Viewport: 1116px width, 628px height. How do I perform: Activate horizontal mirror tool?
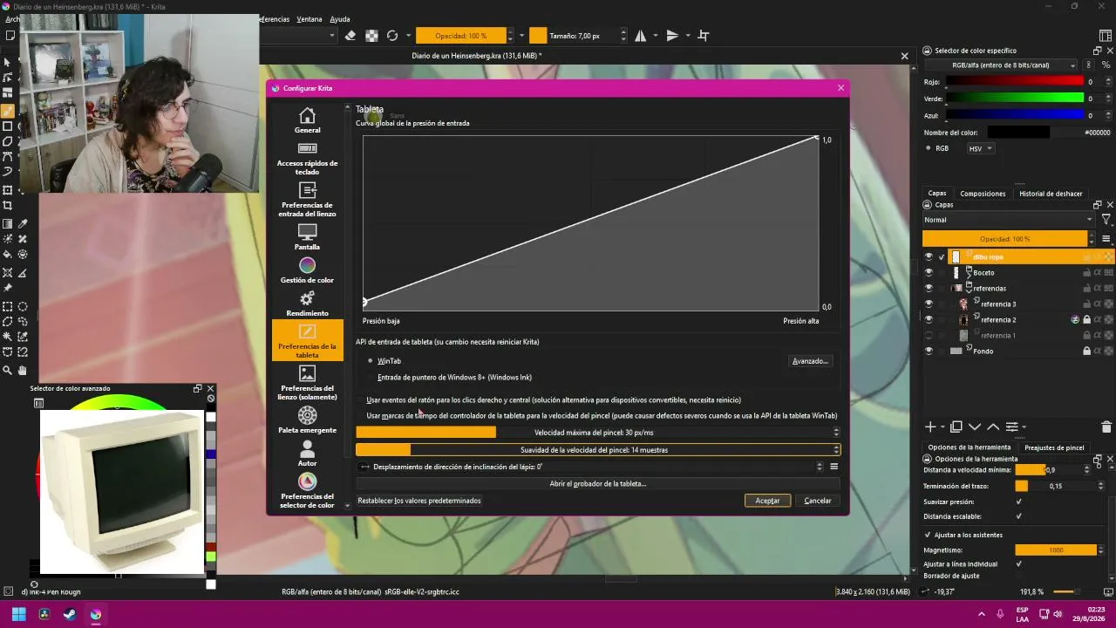(641, 36)
